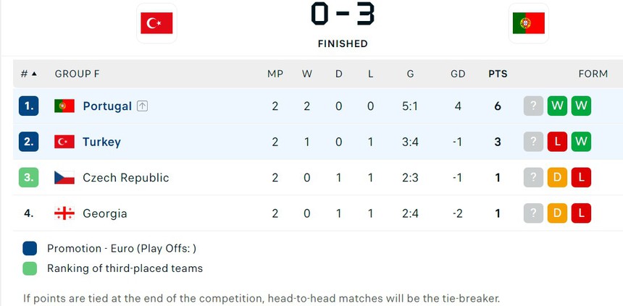Click the Portugal flag in match header
The image size is (623, 306).
(x=528, y=23)
